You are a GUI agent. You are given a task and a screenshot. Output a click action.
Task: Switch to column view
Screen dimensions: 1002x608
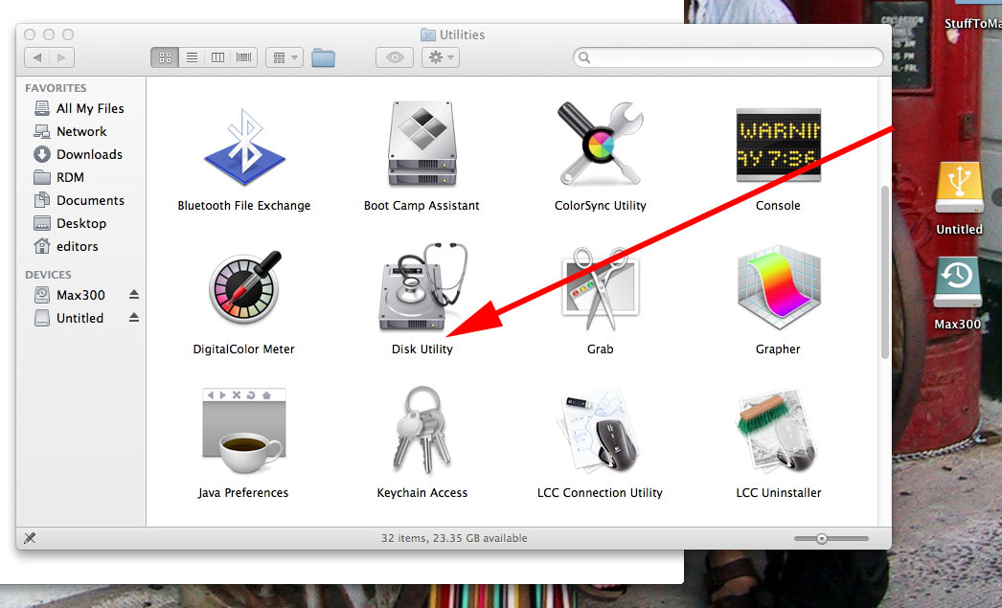click(217, 57)
